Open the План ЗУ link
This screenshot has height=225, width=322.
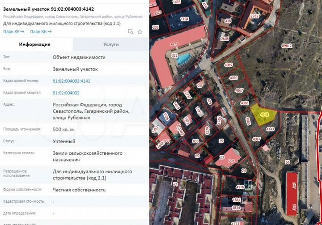click(13, 32)
